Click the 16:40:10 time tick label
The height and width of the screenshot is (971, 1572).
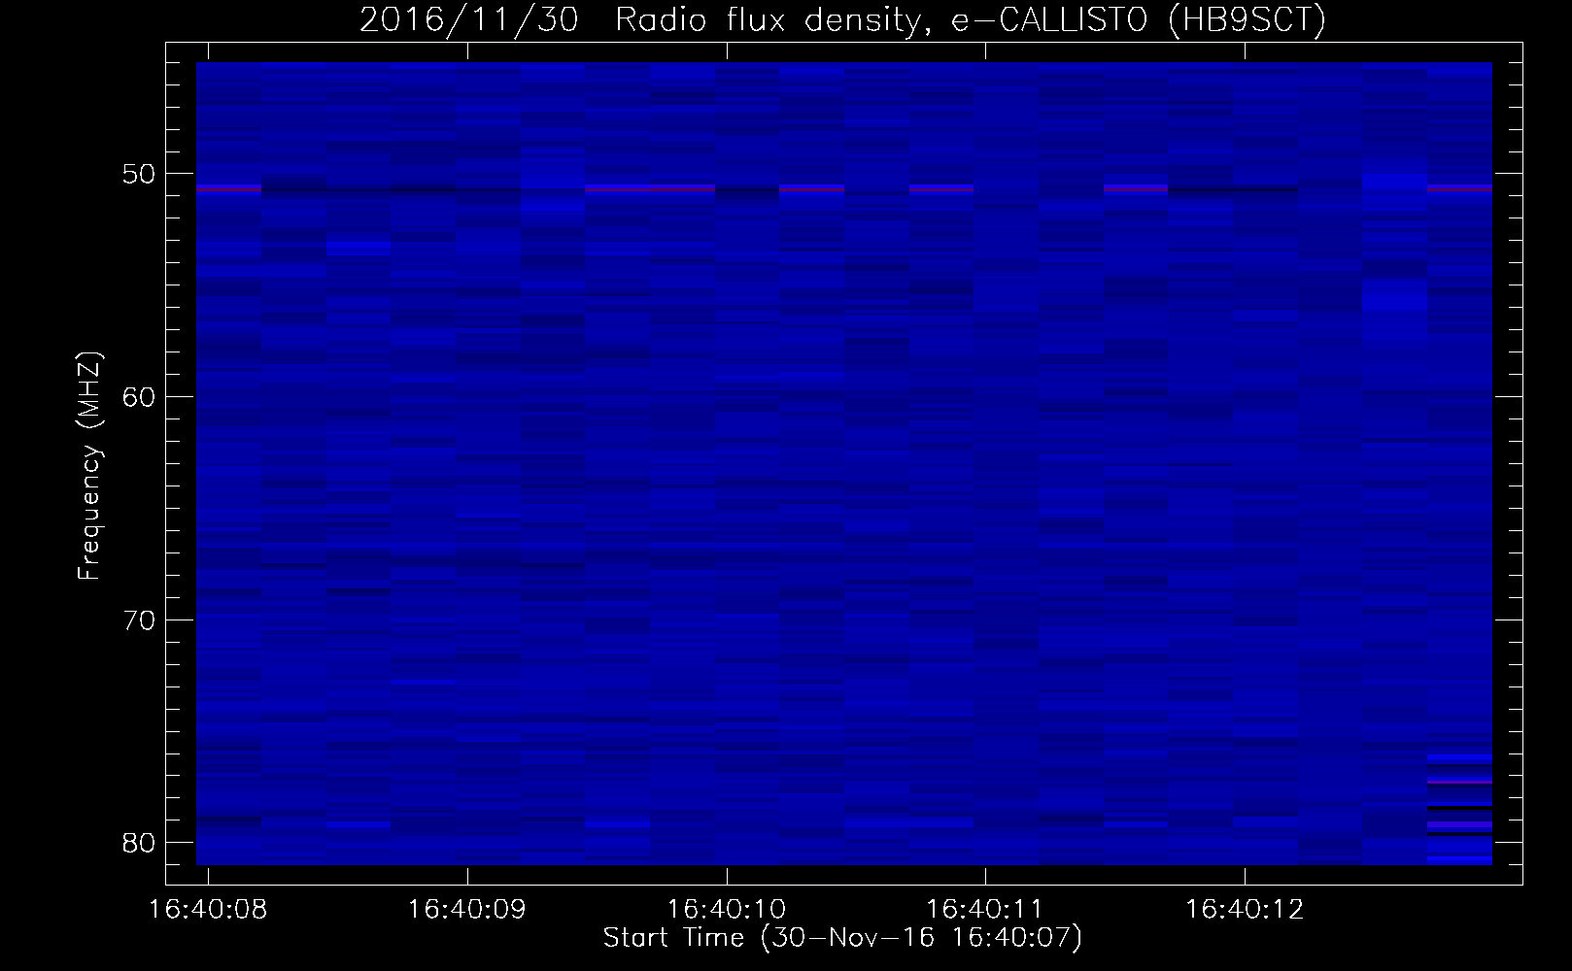[727, 910]
